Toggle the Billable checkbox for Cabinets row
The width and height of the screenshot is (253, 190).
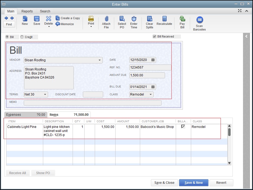pos(183,127)
